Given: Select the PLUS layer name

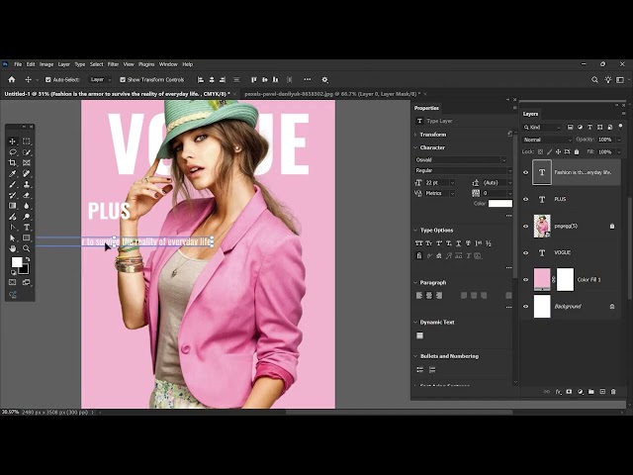Looking at the screenshot, I should [x=560, y=199].
